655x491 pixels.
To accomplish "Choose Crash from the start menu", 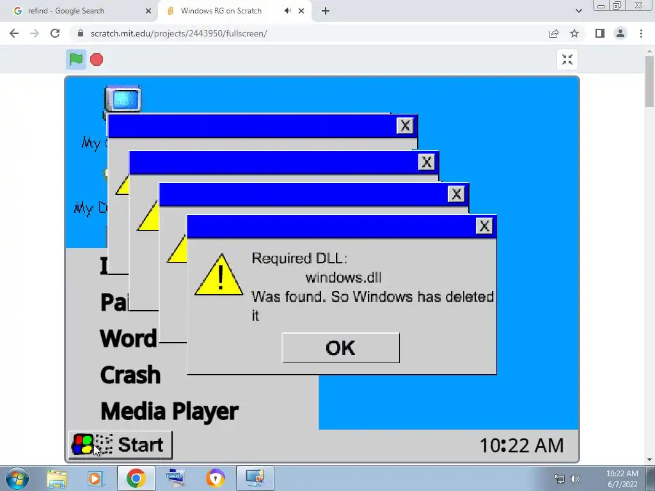I will click(x=130, y=375).
